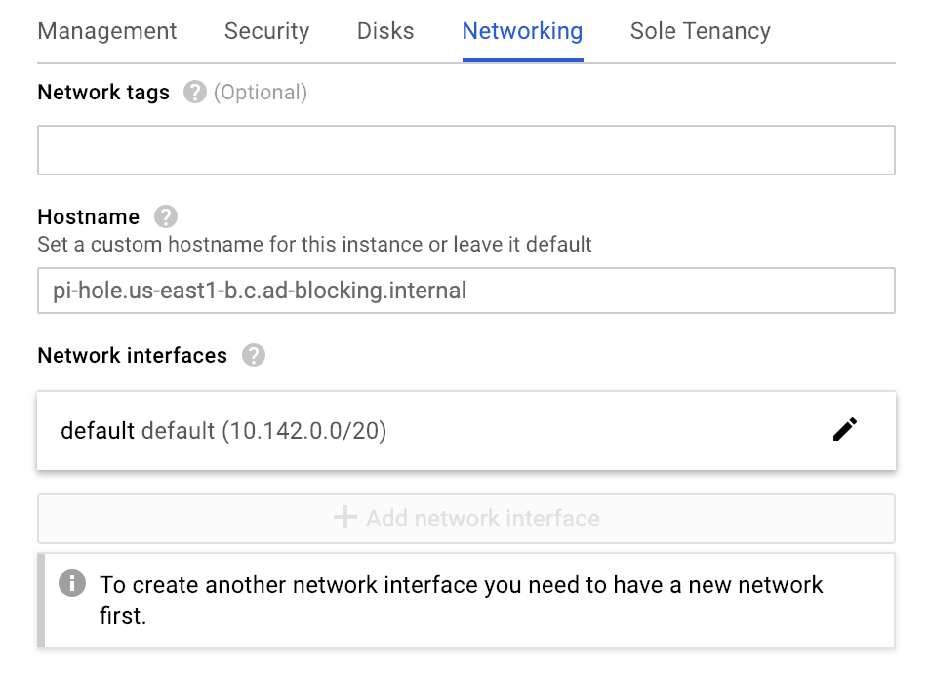Image resolution: width=929 pixels, height=698 pixels.
Task: Click help icon next to Hostname
Action: pyautogui.click(x=166, y=216)
